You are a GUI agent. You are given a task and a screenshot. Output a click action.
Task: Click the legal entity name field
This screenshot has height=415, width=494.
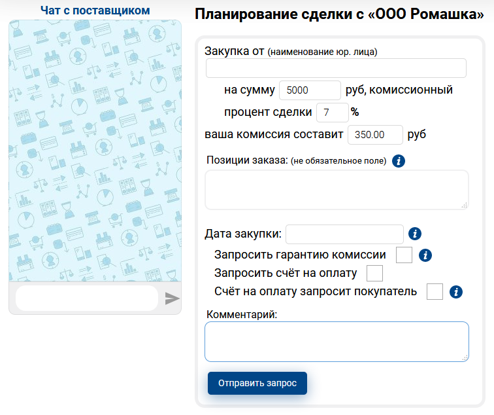(x=336, y=68)
